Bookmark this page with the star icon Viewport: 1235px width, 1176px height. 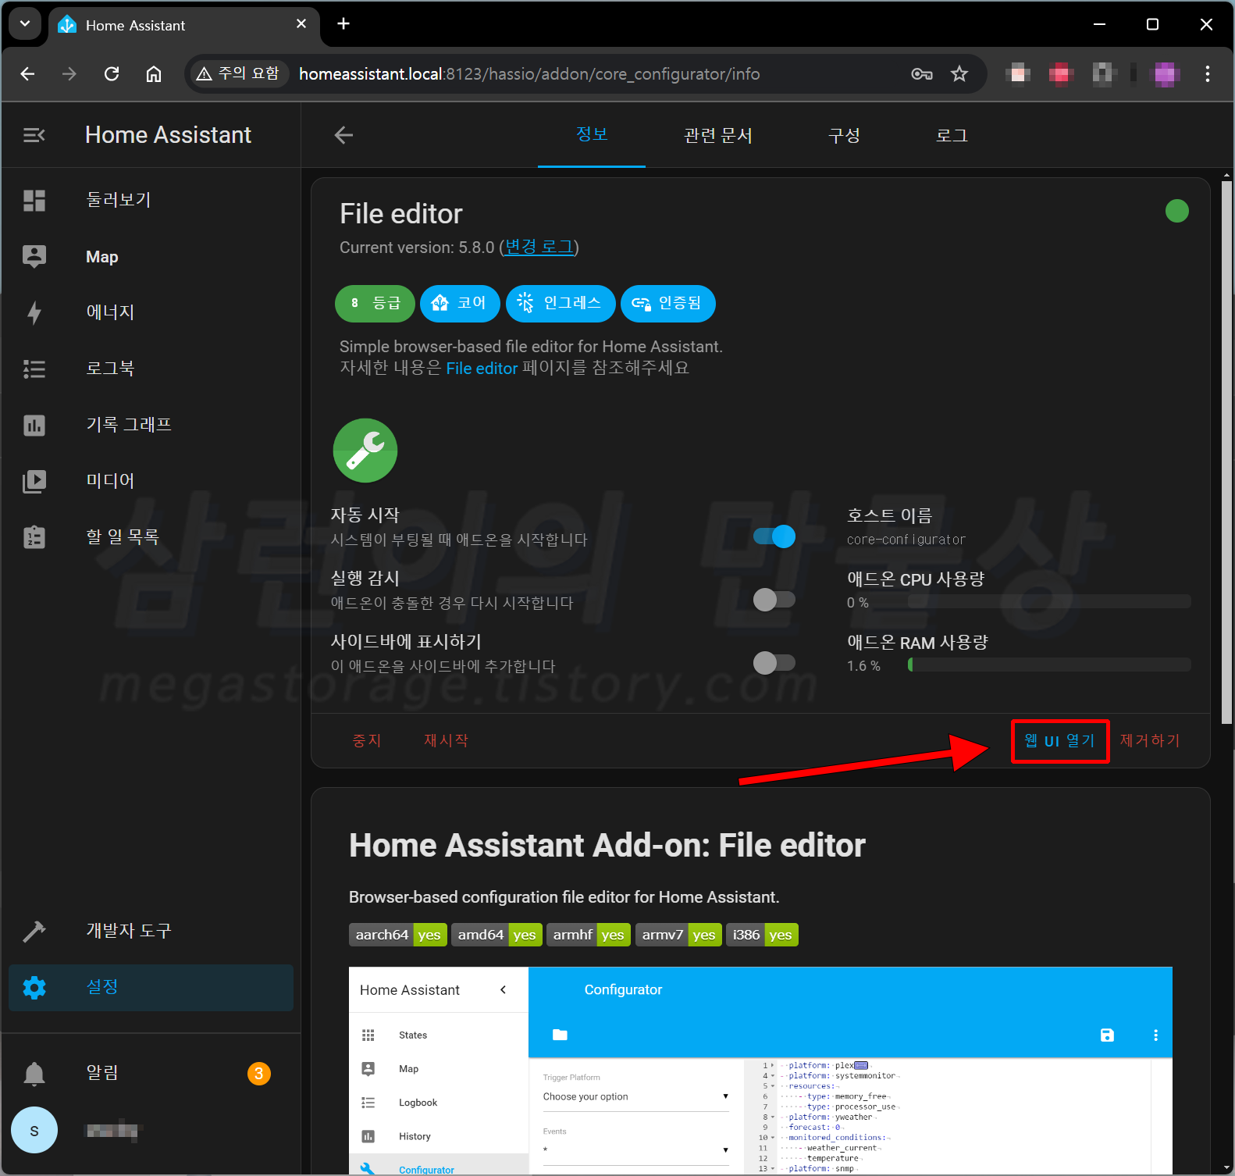click(959, 74)
